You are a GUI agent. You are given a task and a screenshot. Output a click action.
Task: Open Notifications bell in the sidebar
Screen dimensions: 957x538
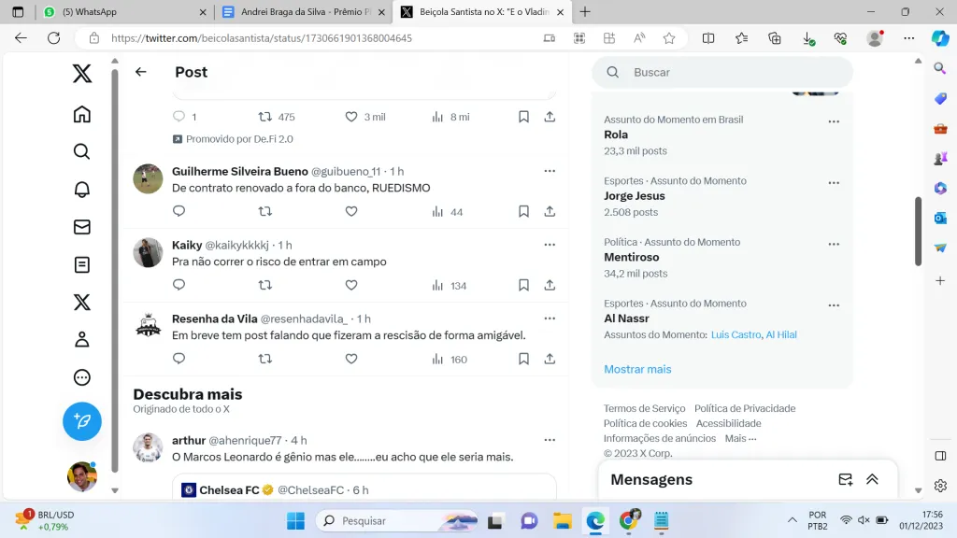tap(82, 190)
